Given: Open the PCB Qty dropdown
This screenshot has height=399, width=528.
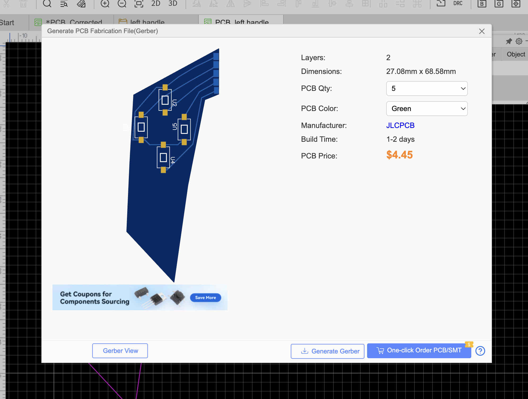Looking at the screenshot, I should 427,88.
